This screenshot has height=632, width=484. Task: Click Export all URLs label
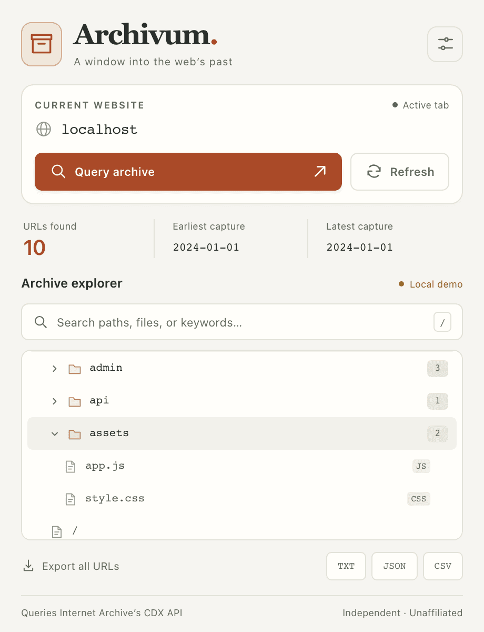[80, 566]
